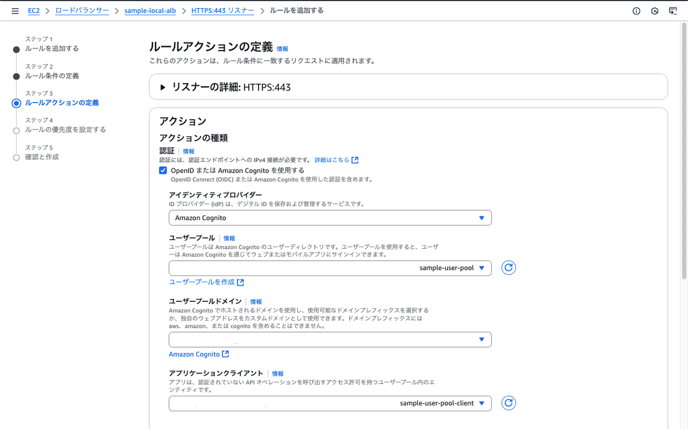This screenshot has height=429, width=688.
Task: Open the ユーザープールドメイン dropdown
Action: (330, 340)
